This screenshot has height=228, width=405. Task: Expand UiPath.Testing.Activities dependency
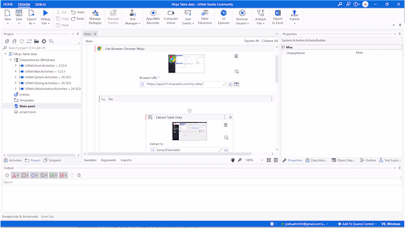point(16,83)
